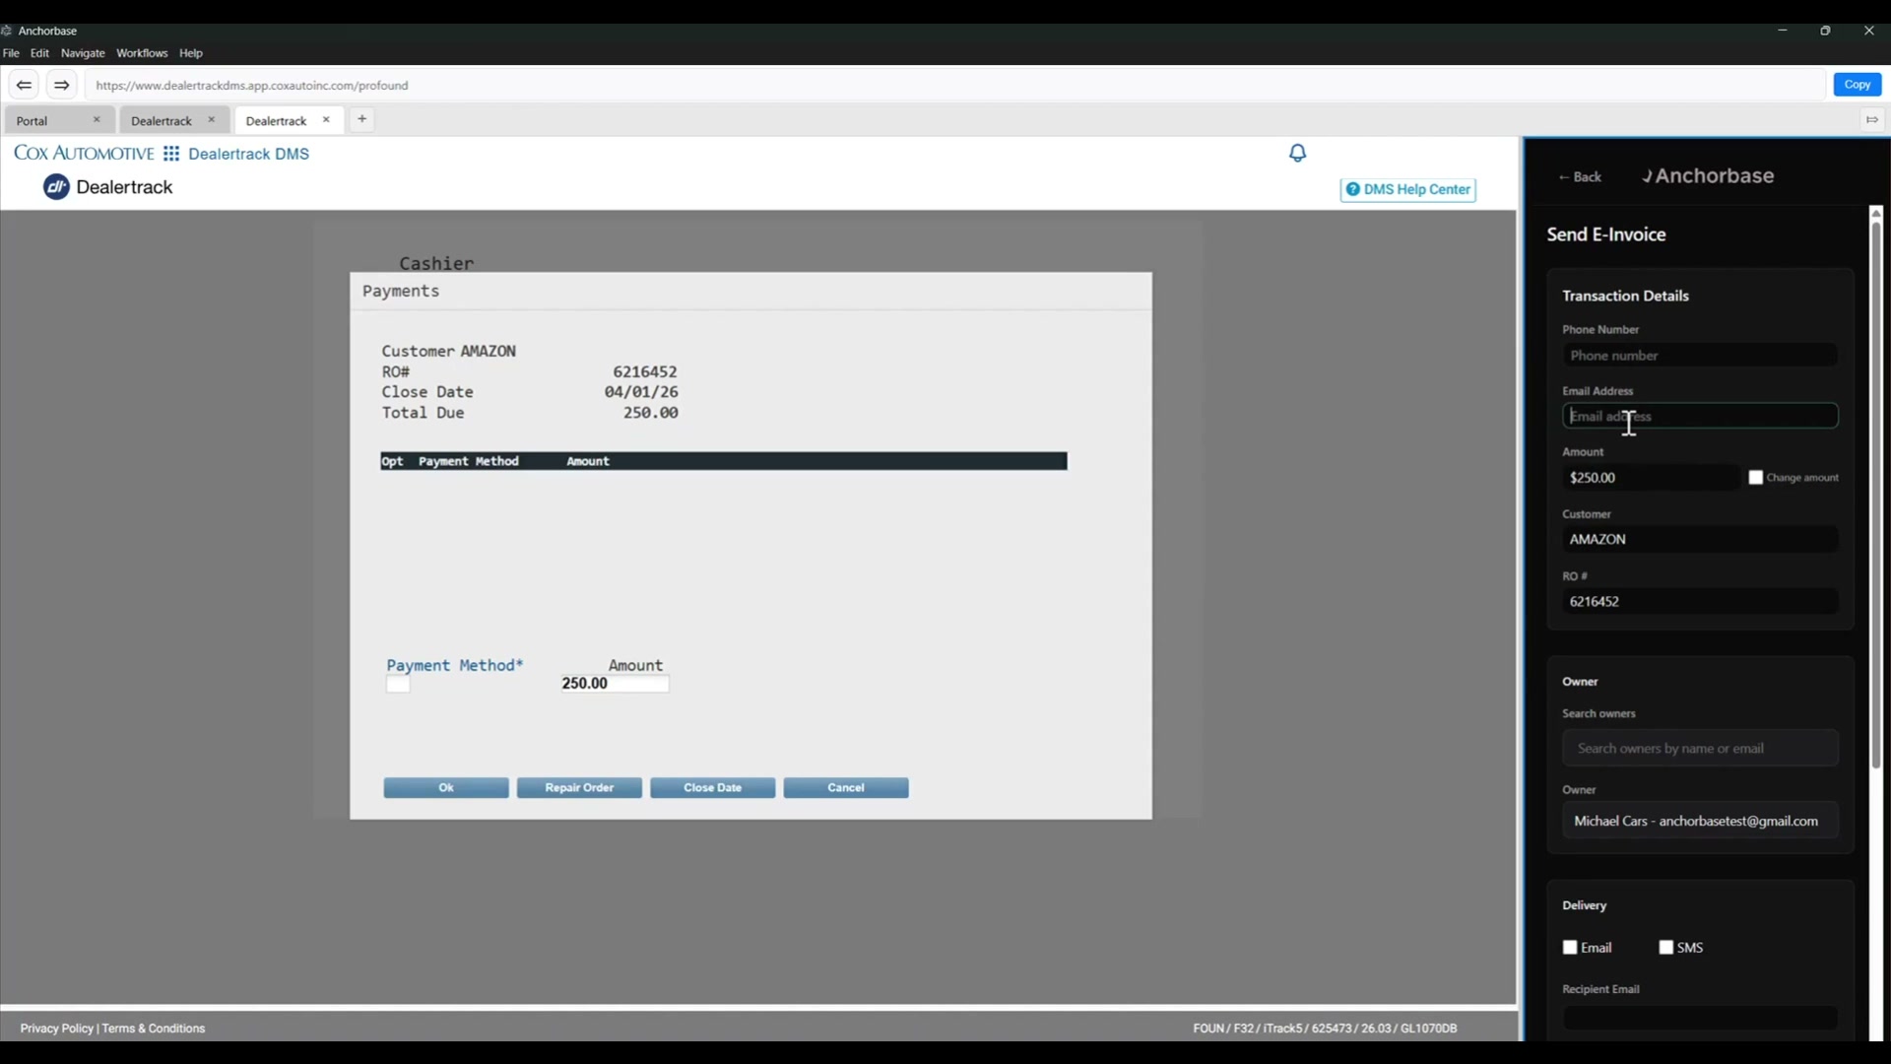Open the File menu

(x=11, y=53)
